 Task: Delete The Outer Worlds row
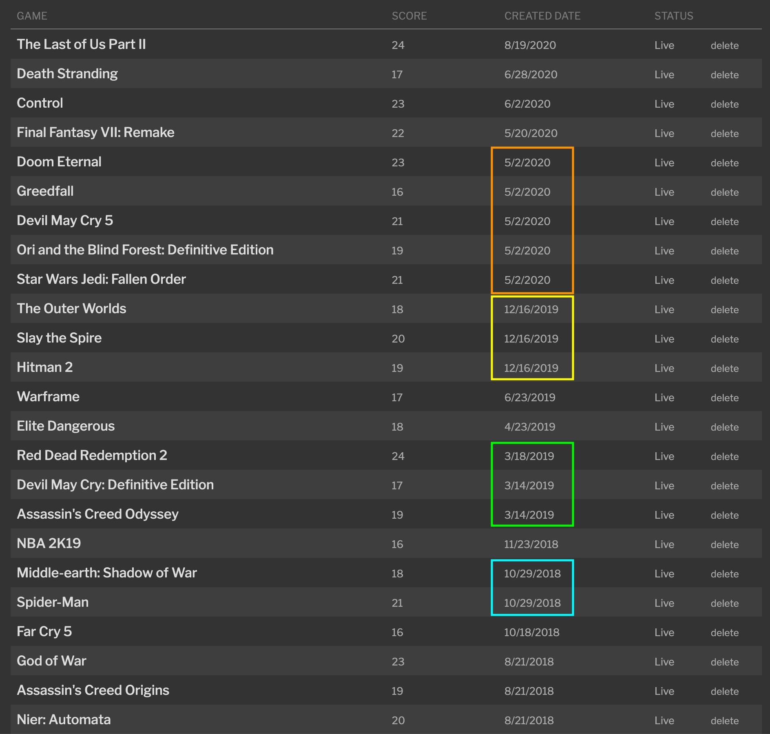click(x=725, y=310)
